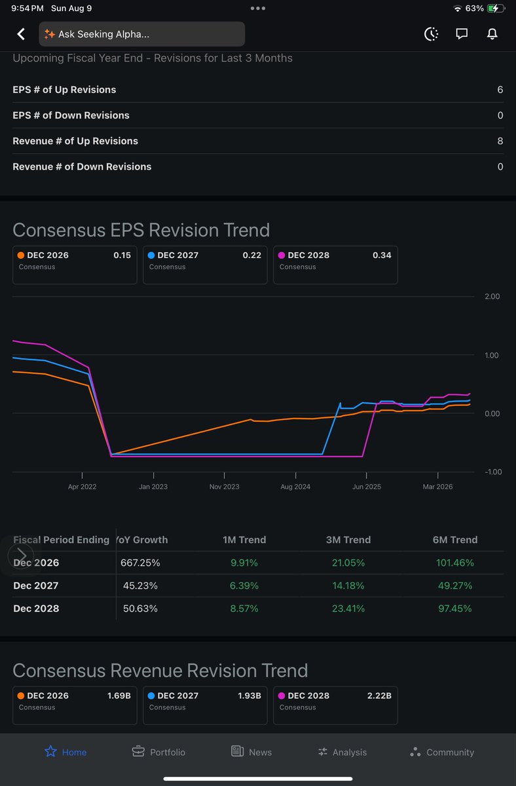This screenshot has width=516, height=786.
Task: Tap the YoY Growth column header
Action: pyautogui.click(x=143, y=540)
